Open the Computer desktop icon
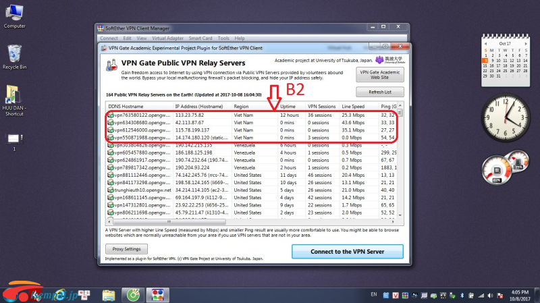Screen dimensions: 540x303 14,16
